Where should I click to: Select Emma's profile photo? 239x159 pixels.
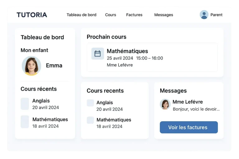coord(31,66)
